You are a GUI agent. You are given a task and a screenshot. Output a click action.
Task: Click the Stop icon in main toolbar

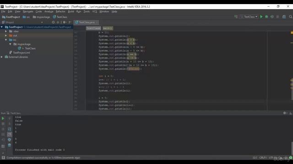click(x=277, y=17)
